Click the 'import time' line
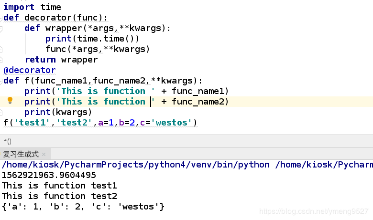Screen dimensions: 373x220 pyautogui.click(x=32, y=7)
